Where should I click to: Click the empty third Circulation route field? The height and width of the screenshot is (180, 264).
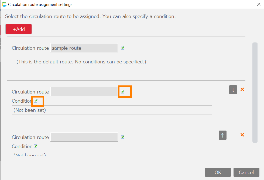tap(84, 137)
